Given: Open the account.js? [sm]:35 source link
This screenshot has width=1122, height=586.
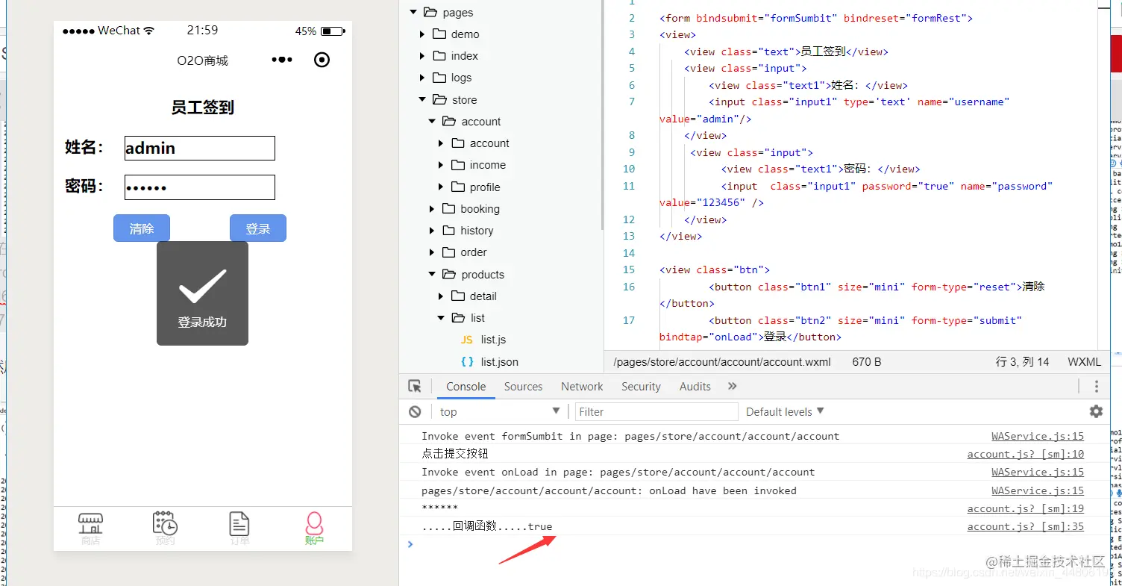Looking at the screenshot, I should pyautogui.click(x=1026, y=526).
